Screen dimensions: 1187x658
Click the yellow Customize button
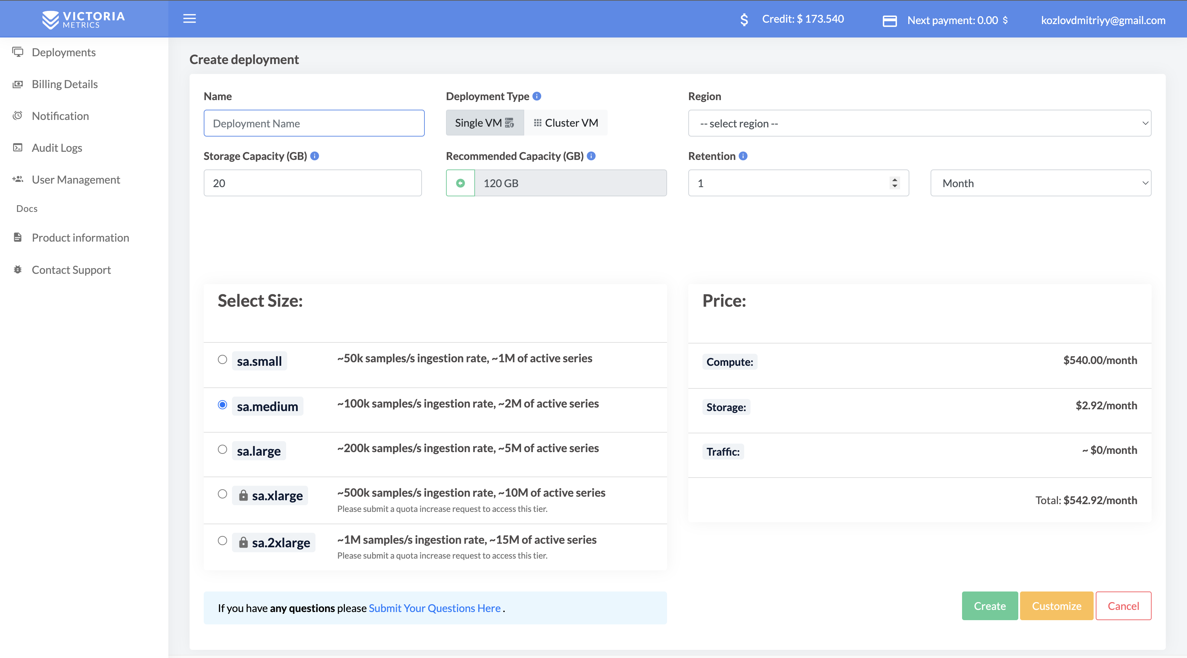pyautogui.click(x=1056, y=606)
